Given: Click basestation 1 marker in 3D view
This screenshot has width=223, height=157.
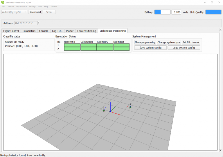Looking at the screenshot, I should coord(104,110).
